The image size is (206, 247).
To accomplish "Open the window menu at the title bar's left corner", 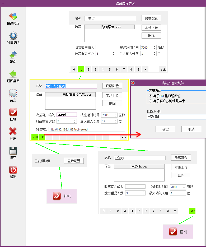I will 3,3.
